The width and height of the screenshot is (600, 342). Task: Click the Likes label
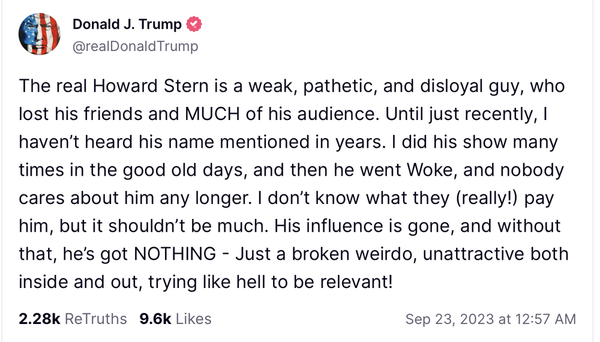point(193,319)
